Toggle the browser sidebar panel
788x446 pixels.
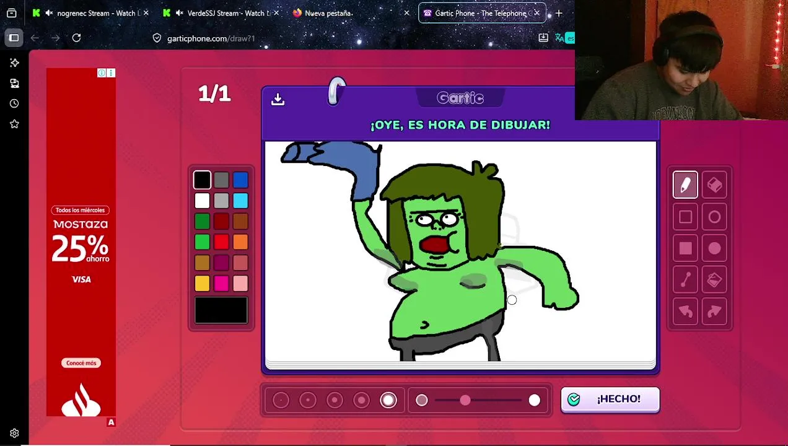14,38
